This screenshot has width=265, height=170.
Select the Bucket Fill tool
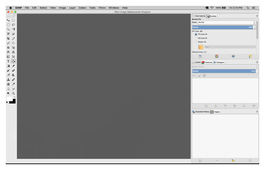point(13,61)
